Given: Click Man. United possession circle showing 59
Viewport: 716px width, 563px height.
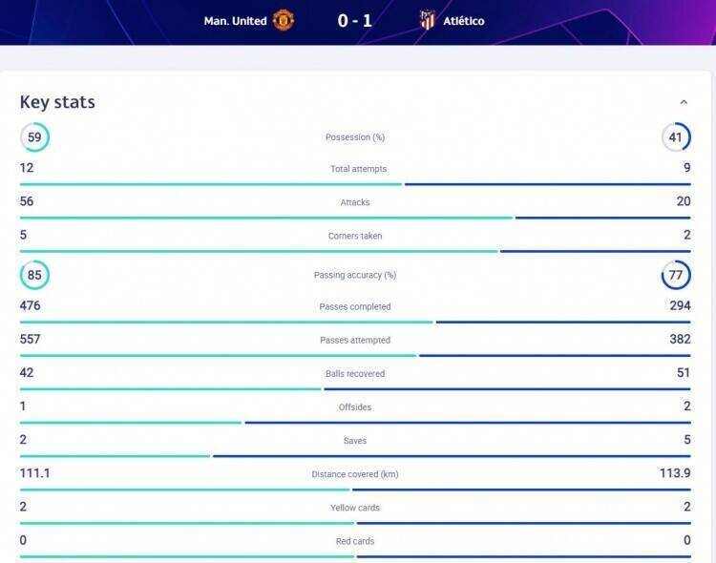Looking at the screenshot, I should (x=34, y=137).
